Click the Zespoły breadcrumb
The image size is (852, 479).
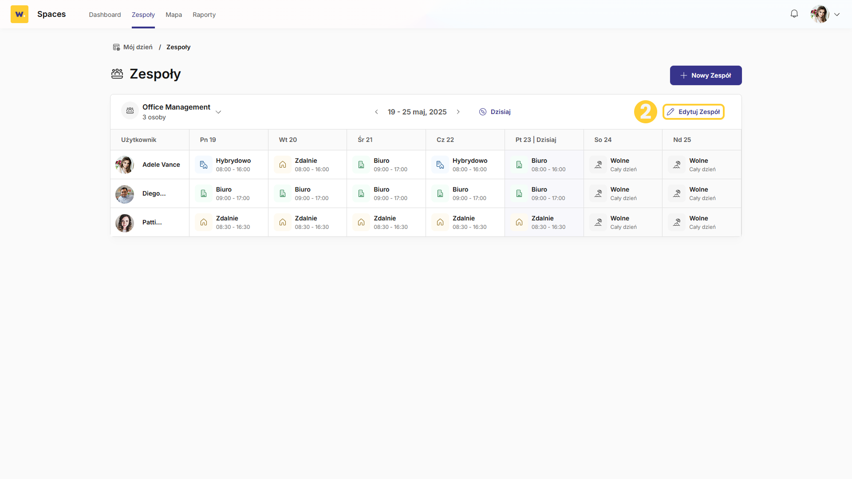click(x=178, y=47)
